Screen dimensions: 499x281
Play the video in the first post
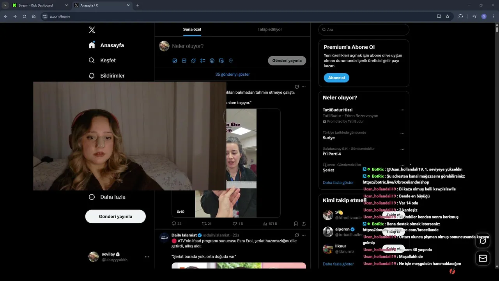point(226,163)
